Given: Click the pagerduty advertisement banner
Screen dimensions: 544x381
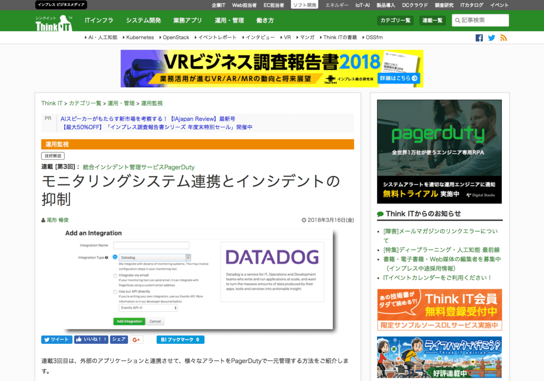Looking at the screenshot, I should [x=439, y=151].
